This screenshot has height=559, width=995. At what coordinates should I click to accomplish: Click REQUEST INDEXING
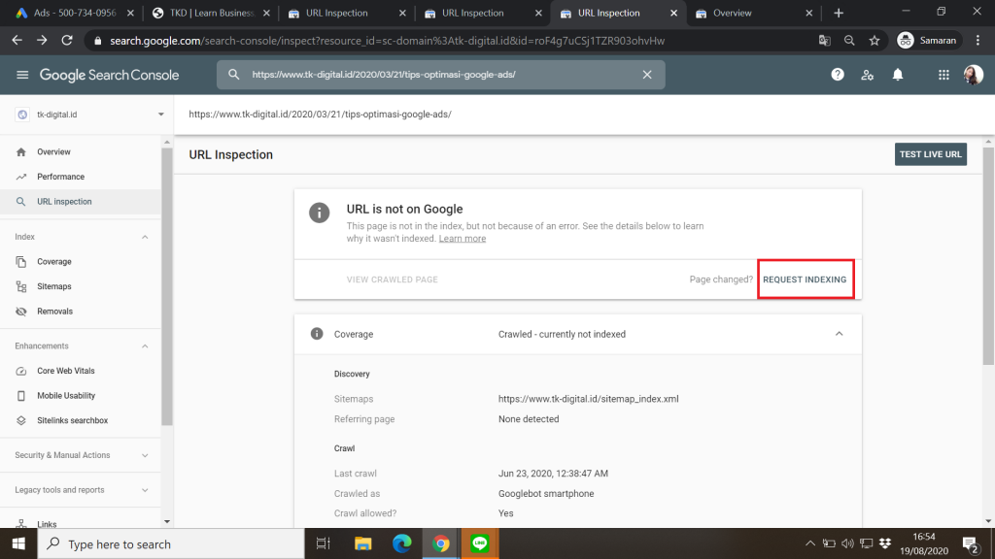(x=805, y=279)
